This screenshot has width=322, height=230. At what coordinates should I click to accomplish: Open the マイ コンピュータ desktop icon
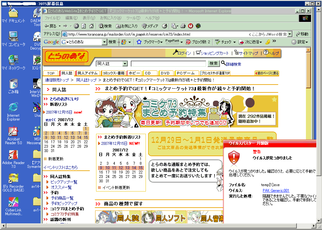pyautogui.click(x=13, y=39)
